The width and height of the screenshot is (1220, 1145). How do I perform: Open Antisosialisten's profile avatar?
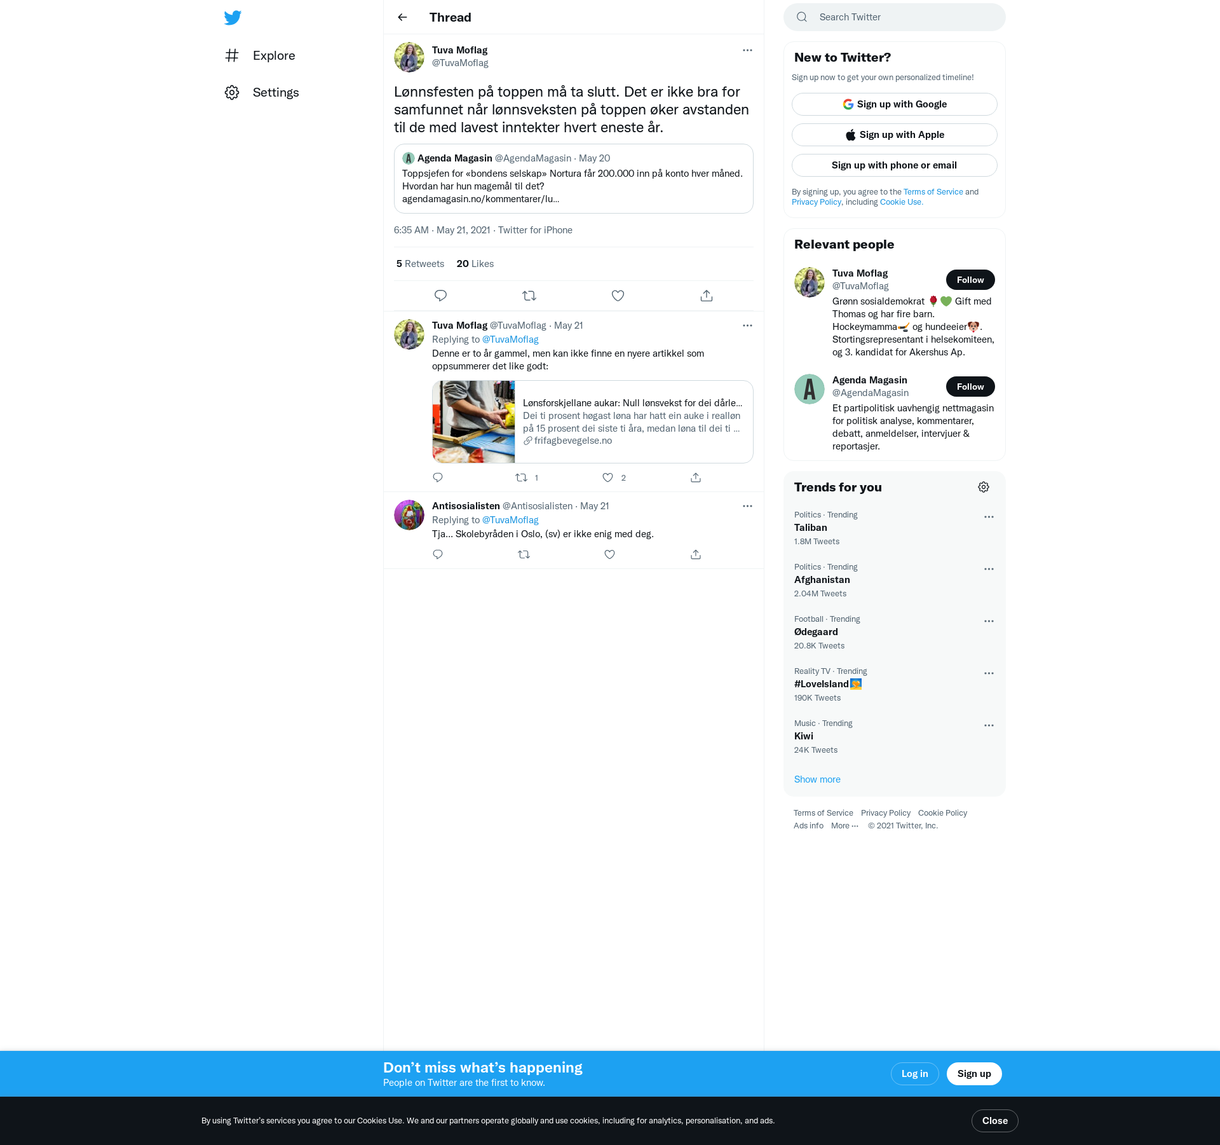409,515
